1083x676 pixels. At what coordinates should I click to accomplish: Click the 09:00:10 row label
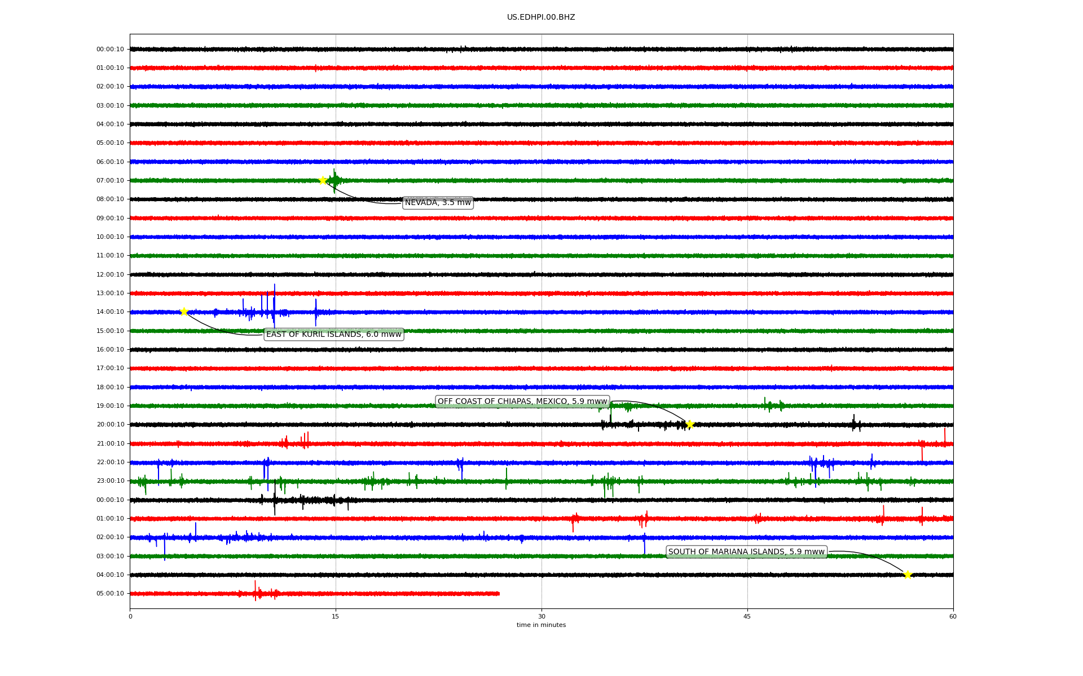tap(110, 218)
